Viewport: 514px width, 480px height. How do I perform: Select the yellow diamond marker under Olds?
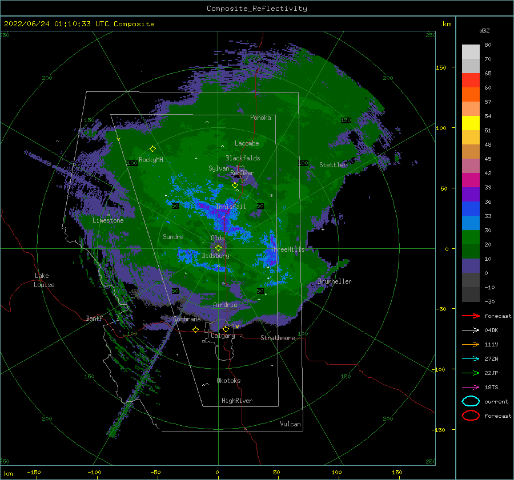point(218,248)
